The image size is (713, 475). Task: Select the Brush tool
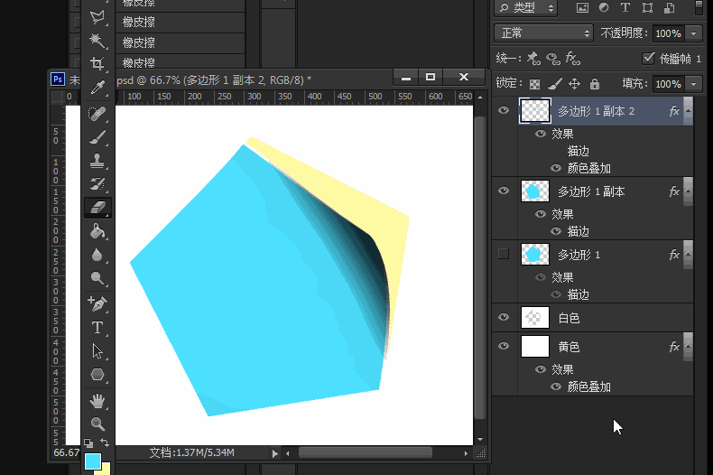(x=97, y=137)
